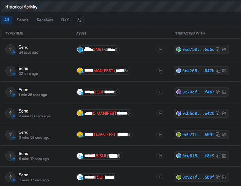The width and height of the screenshot is (241, 186).
Task: Copy address 0xb5c8...e420
Action: point(218,113)
